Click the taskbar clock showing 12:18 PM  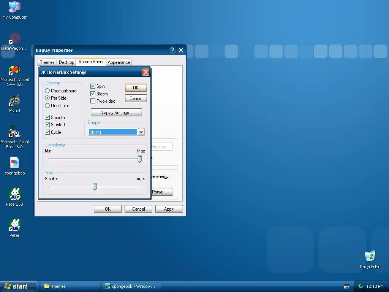[x=375, y=286]
